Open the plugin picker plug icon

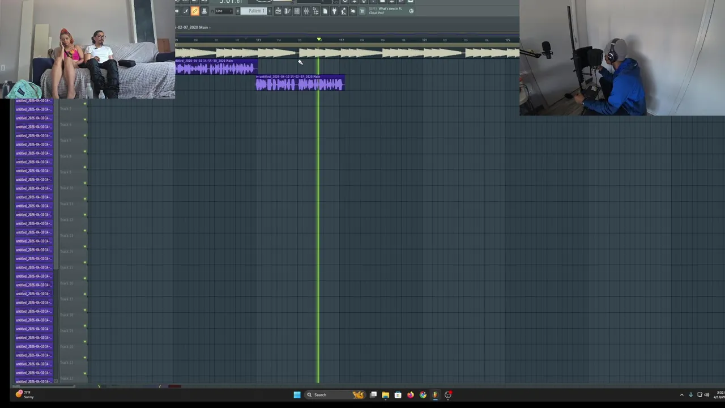(334, 11)
